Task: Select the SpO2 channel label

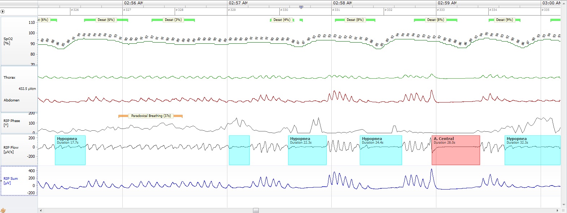Action: click(8, 41)
